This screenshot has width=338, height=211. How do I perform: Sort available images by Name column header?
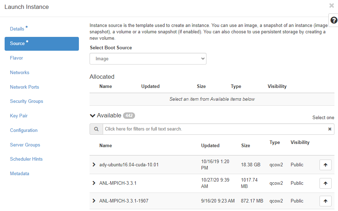[106, 145]
